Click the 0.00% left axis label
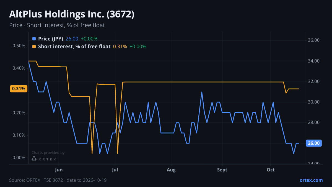 19,158
